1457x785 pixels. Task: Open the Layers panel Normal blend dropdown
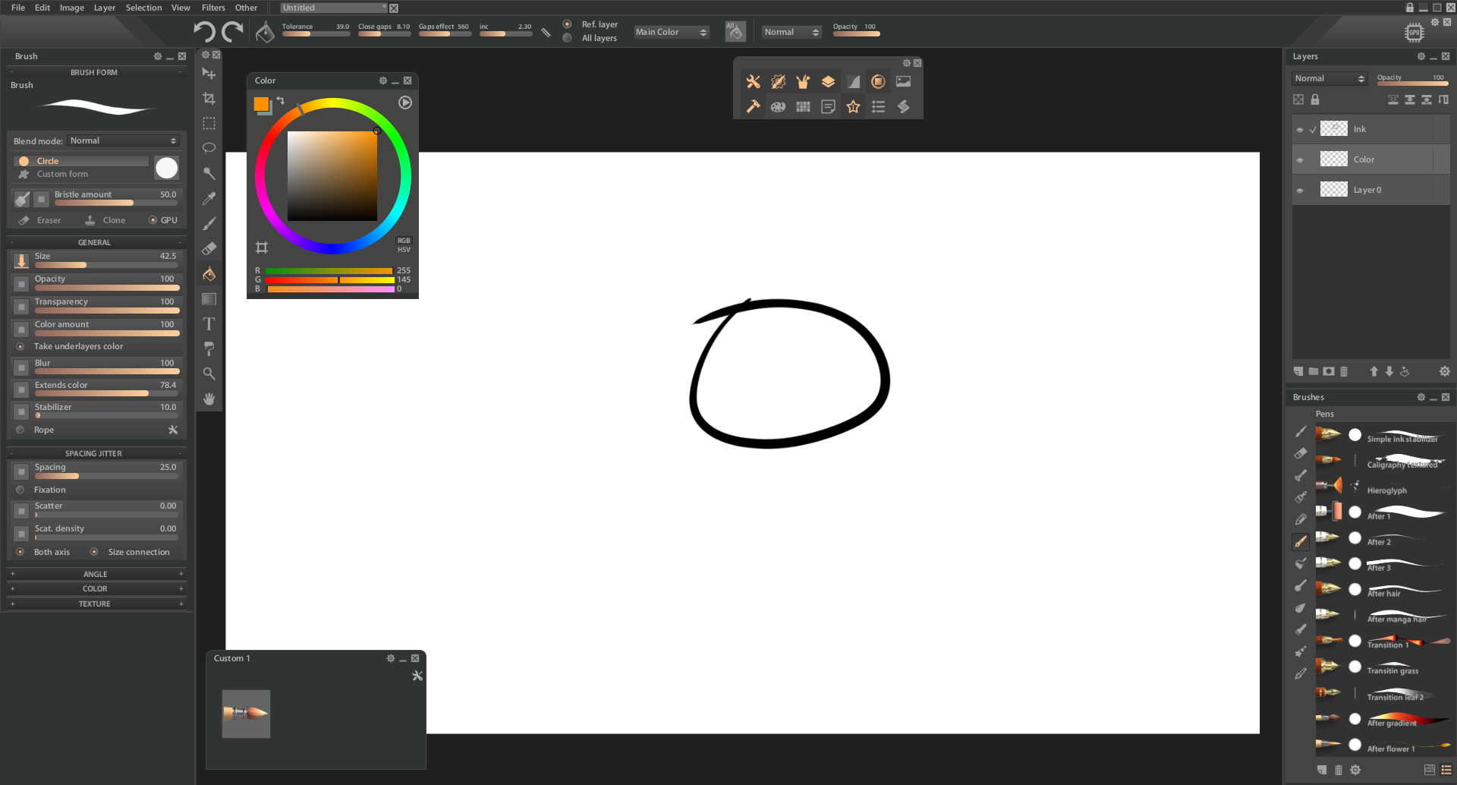click(x=1330, y=78)
